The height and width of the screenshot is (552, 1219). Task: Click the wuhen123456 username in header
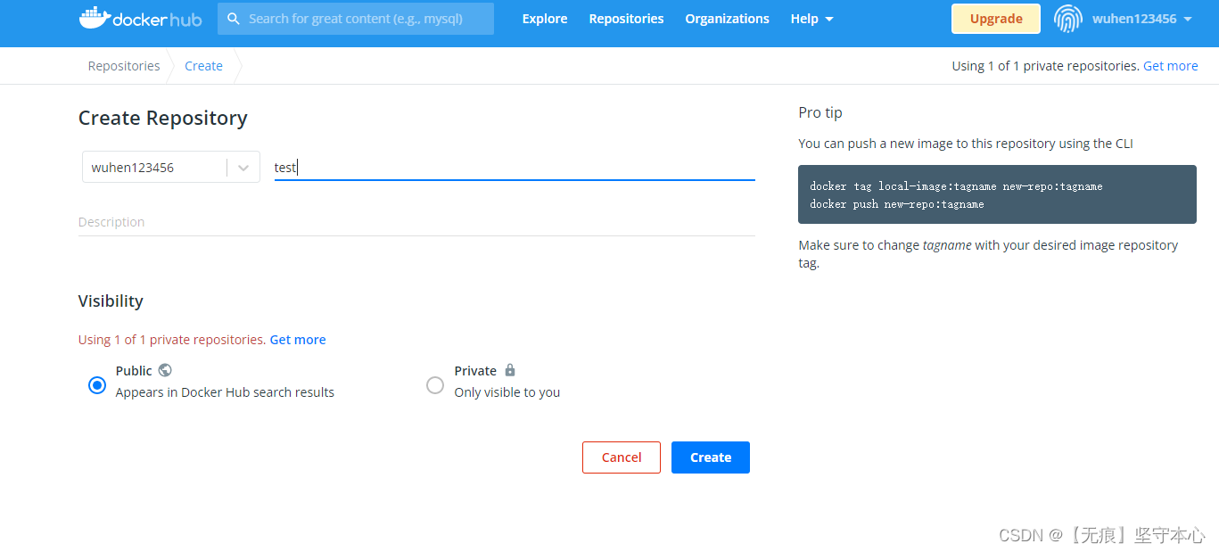(x=1134, y=19)
